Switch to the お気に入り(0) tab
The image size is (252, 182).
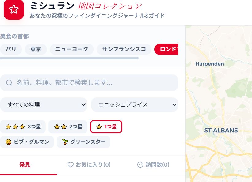click(x=89, y=165)
